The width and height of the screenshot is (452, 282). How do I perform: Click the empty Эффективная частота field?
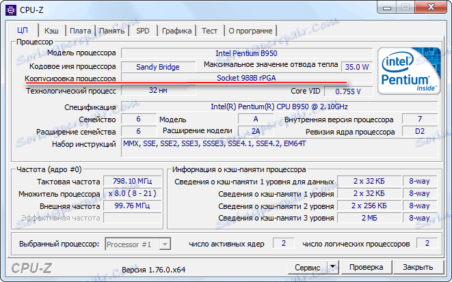[x=132, y=218]
